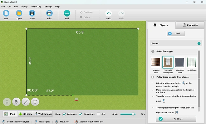206x124 pixels.
Task: Click the Fences help question mark icon
Action: (199, 43)
